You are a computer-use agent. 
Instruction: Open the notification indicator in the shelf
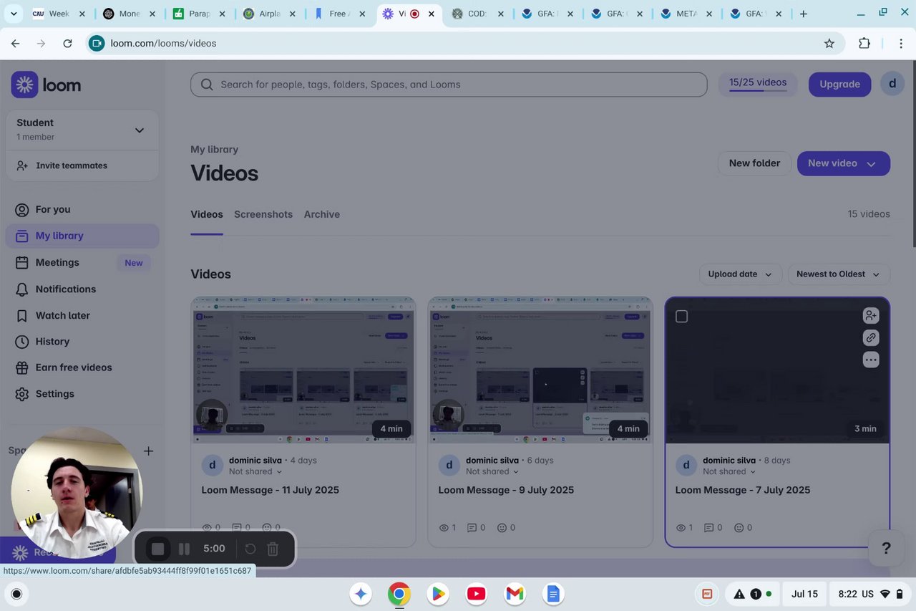coord(755,594)
